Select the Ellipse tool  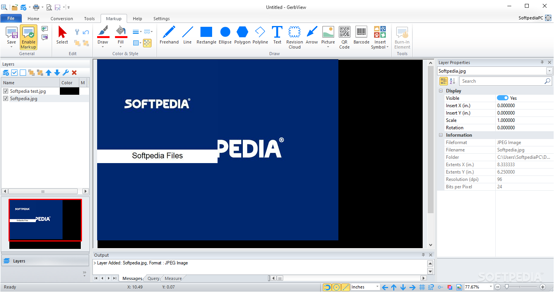click(225, 35)
